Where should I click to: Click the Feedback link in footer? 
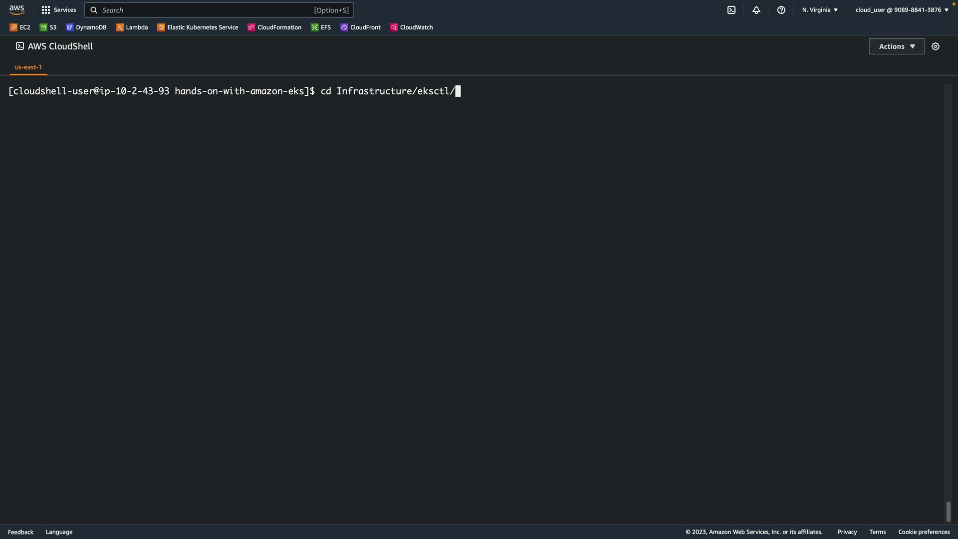[20, 532]
